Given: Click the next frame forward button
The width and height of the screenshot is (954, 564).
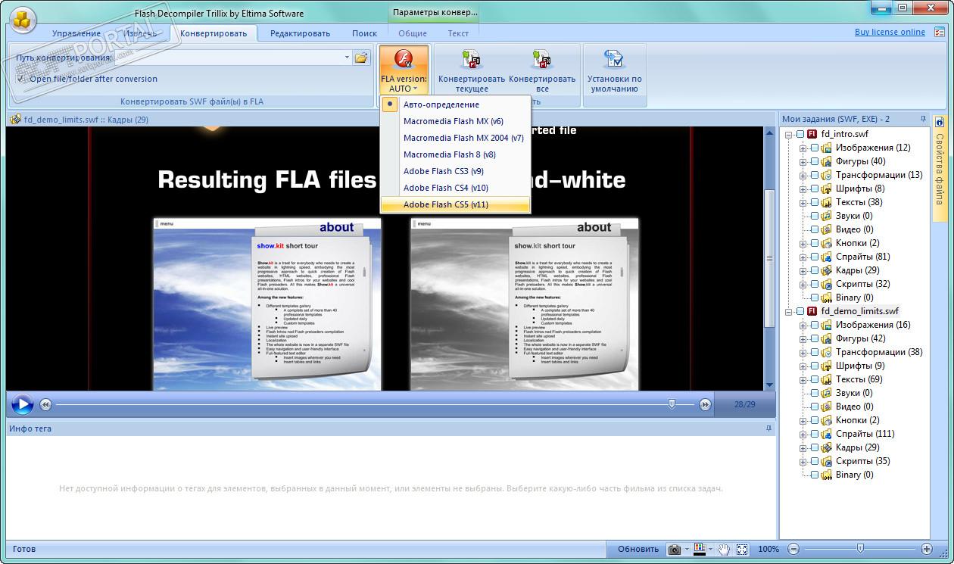Looking at the screenshot, I should [x=705, y=405].
